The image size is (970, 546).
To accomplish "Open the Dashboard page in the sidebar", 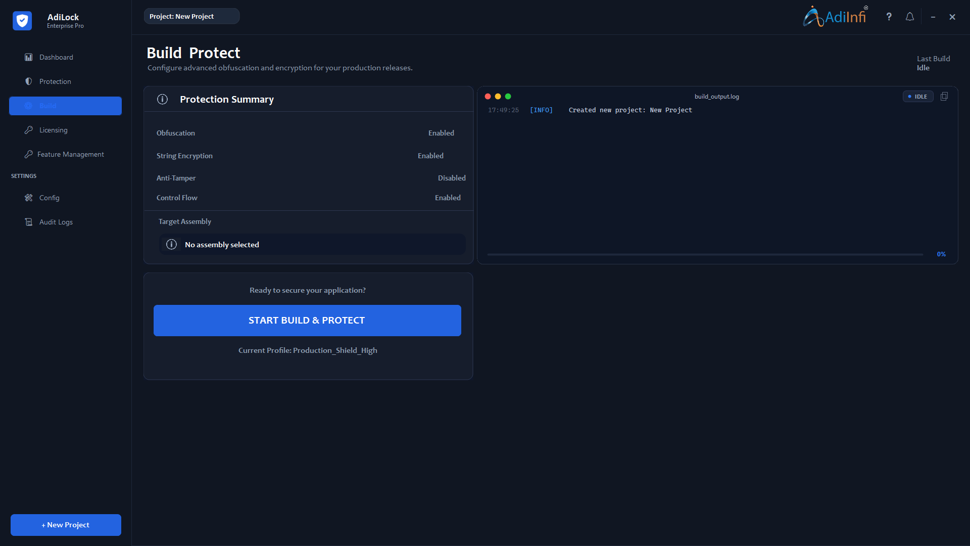I will 56,57.
